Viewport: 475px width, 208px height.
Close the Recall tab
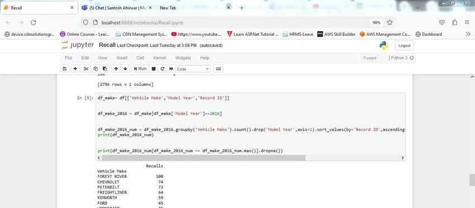[72, 8]
